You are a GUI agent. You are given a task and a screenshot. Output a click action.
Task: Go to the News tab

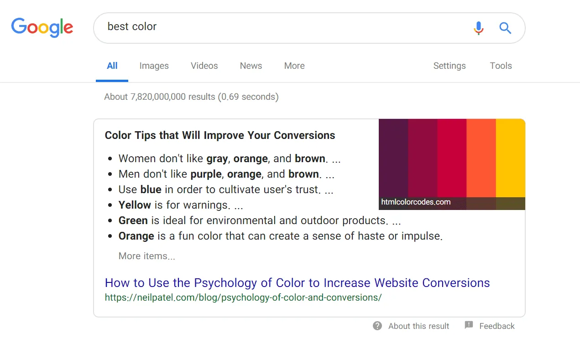[x=251, y=66]
